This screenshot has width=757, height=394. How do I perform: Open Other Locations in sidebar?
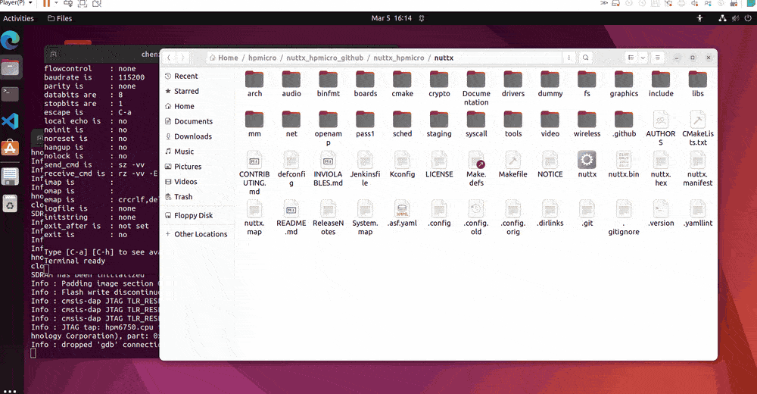pos(201,234)
